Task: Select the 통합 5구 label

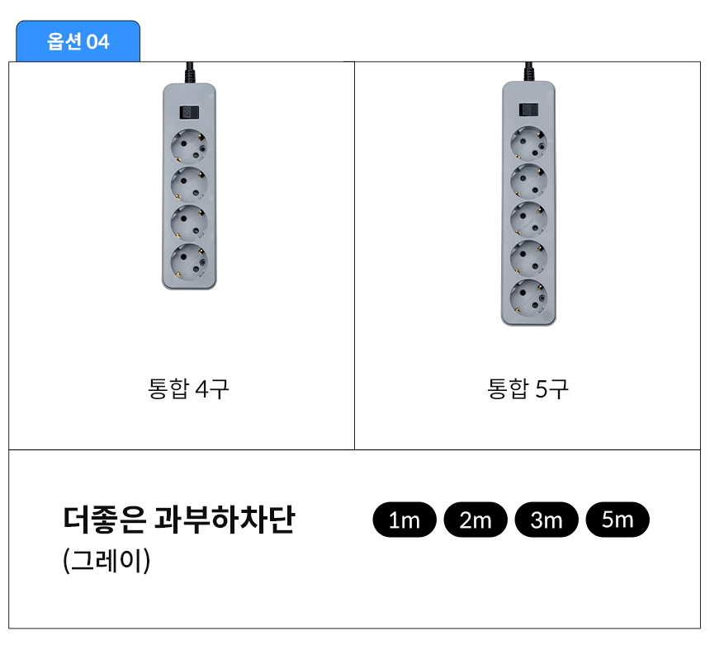Action: (528, 388)
